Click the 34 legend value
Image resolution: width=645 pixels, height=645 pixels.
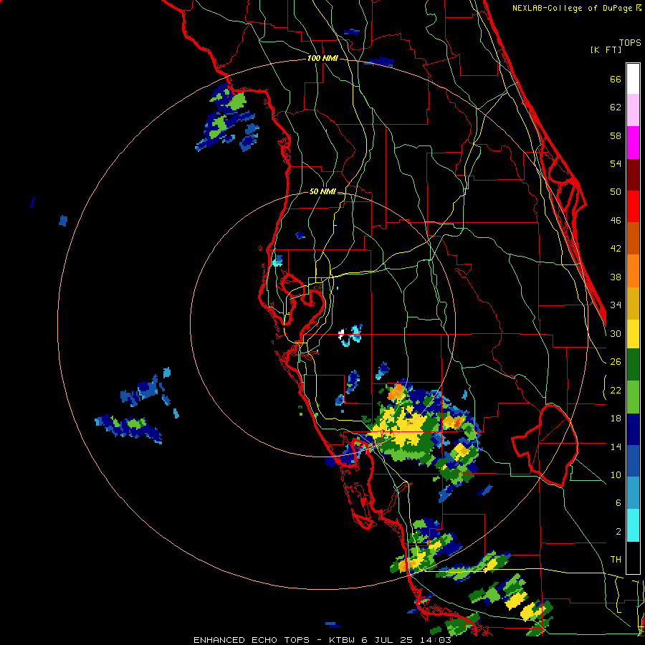[x=616, y=305]
